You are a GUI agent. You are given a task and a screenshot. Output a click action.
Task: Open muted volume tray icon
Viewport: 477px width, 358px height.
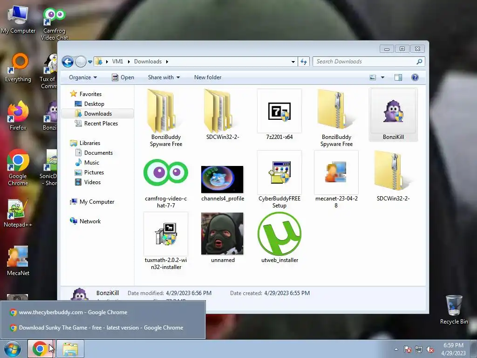[x=430, y=349]
